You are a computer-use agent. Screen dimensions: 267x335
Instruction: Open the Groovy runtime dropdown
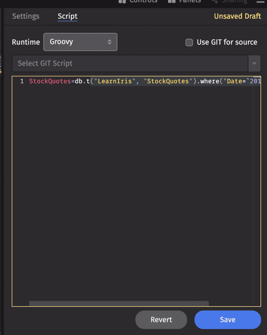[x=80, y=42]
